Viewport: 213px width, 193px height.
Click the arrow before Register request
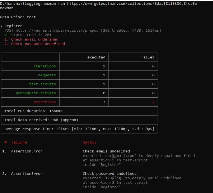[1, 26]
